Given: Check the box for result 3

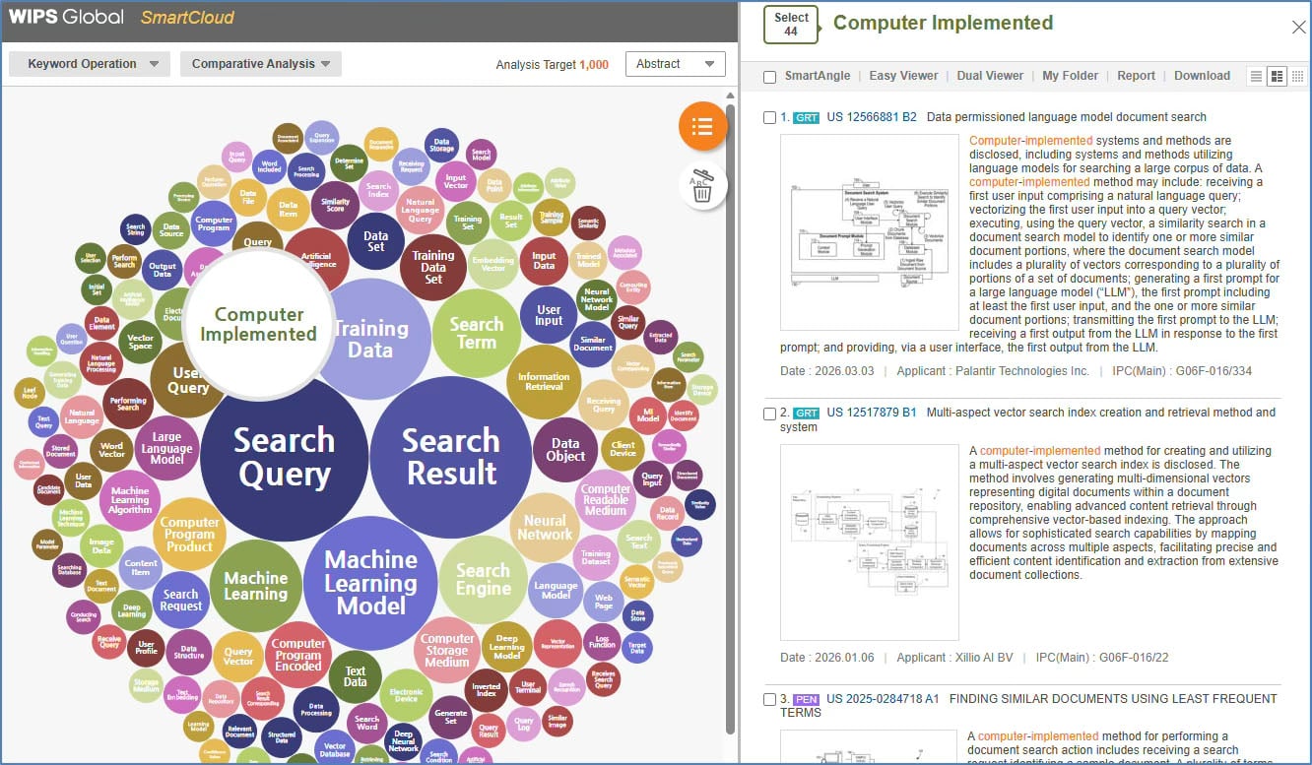Looking at the screenshot, I should (x=769, y=700).
